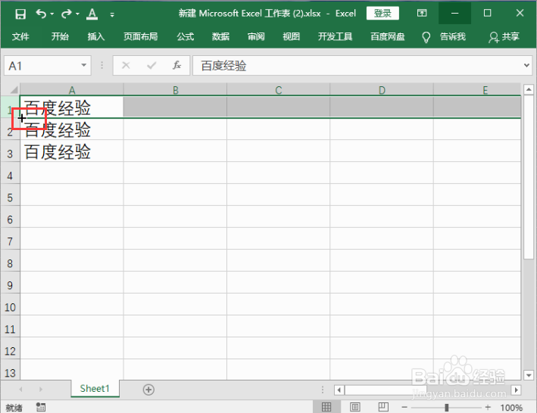
Task: Click the horizontal scrollbar left arrow
Action: coord(339,390)
